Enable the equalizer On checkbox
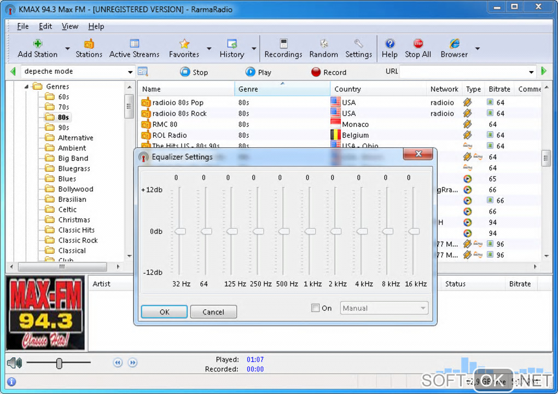Screen dimensions: 558x394 (315, 308)
